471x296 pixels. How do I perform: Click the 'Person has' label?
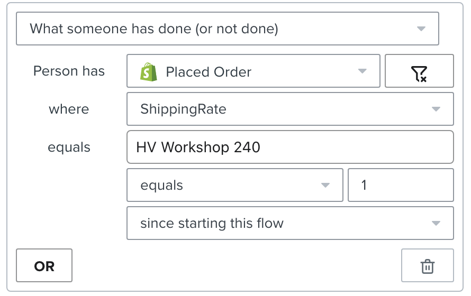click(x=69, y=71)
